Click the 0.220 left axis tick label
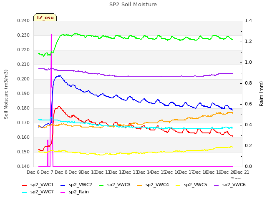Screen dimensions: 267x200 (x=23, y=50)
